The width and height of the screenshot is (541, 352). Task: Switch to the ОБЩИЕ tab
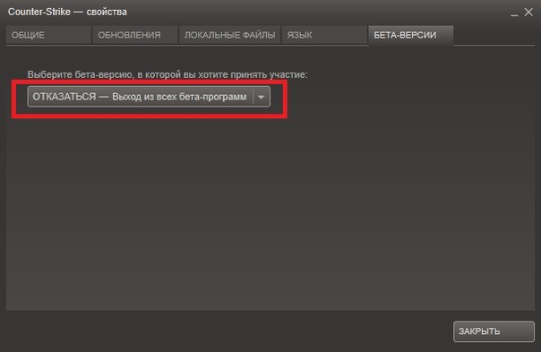click(x=48, y=35)
